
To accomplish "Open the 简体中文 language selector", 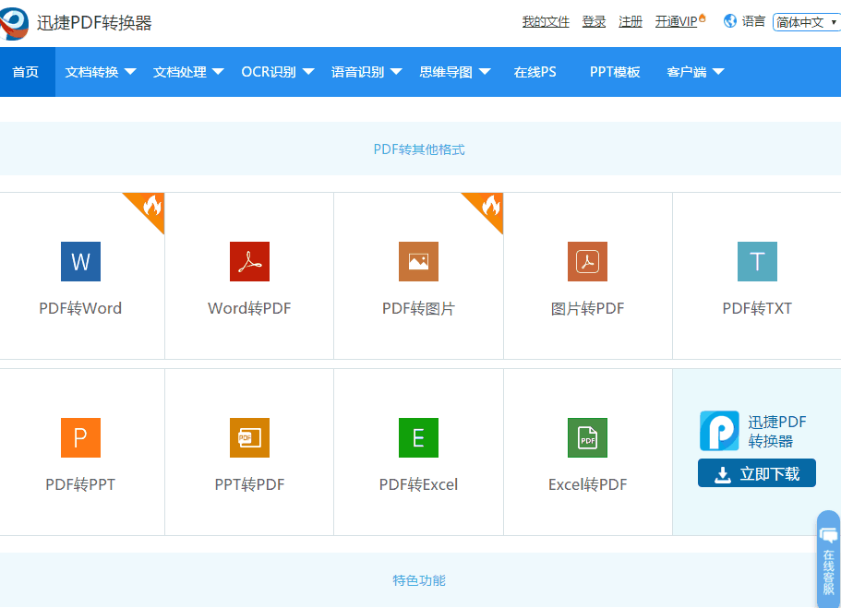I will (x=806, y=22).
